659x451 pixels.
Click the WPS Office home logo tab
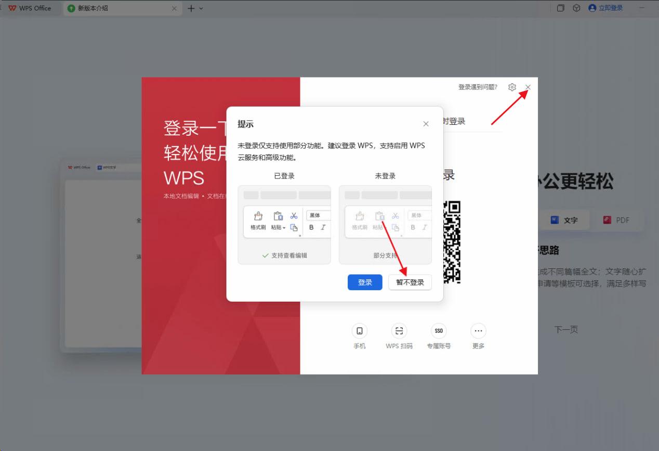click(x=30, y=8)
